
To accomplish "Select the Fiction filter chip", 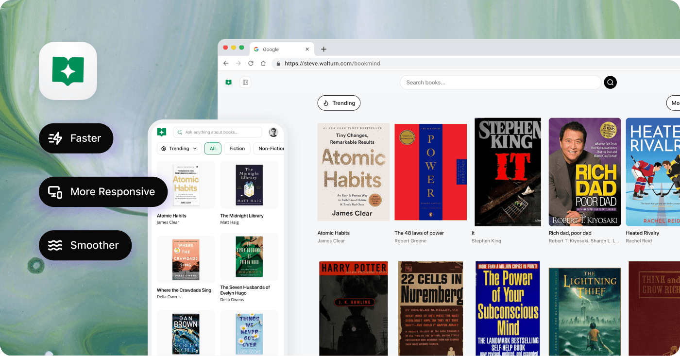I will point(237,149).
